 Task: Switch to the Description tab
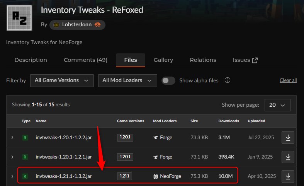click(31, 60)
